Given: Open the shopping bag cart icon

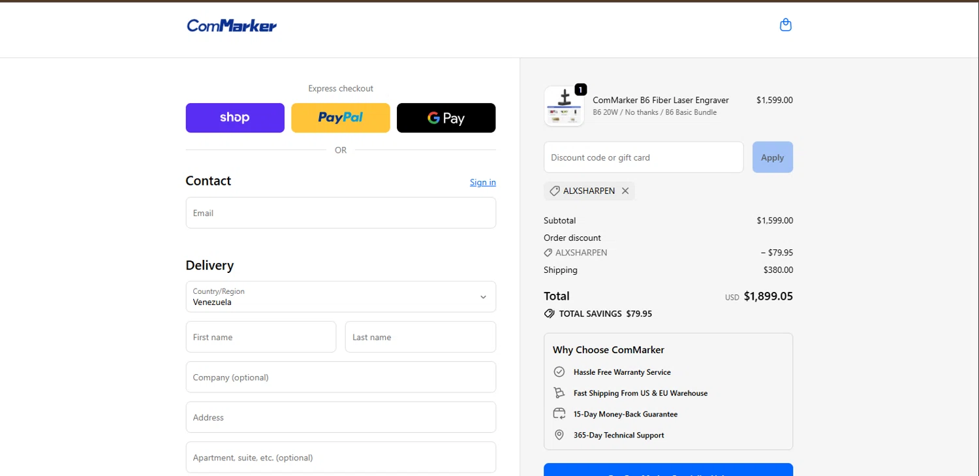Looking at the screenshot, I should click(786, 25).
